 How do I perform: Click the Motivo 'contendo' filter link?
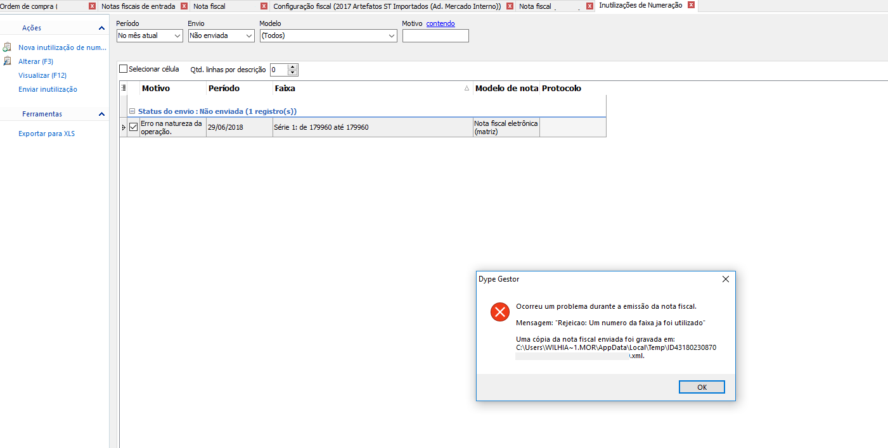[x=441, y=23]
